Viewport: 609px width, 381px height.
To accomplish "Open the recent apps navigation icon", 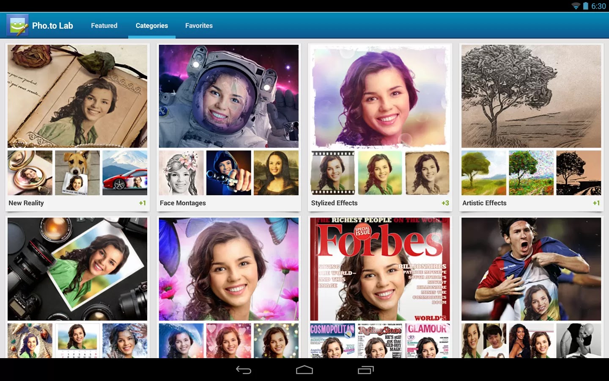I will pos(366,370).
